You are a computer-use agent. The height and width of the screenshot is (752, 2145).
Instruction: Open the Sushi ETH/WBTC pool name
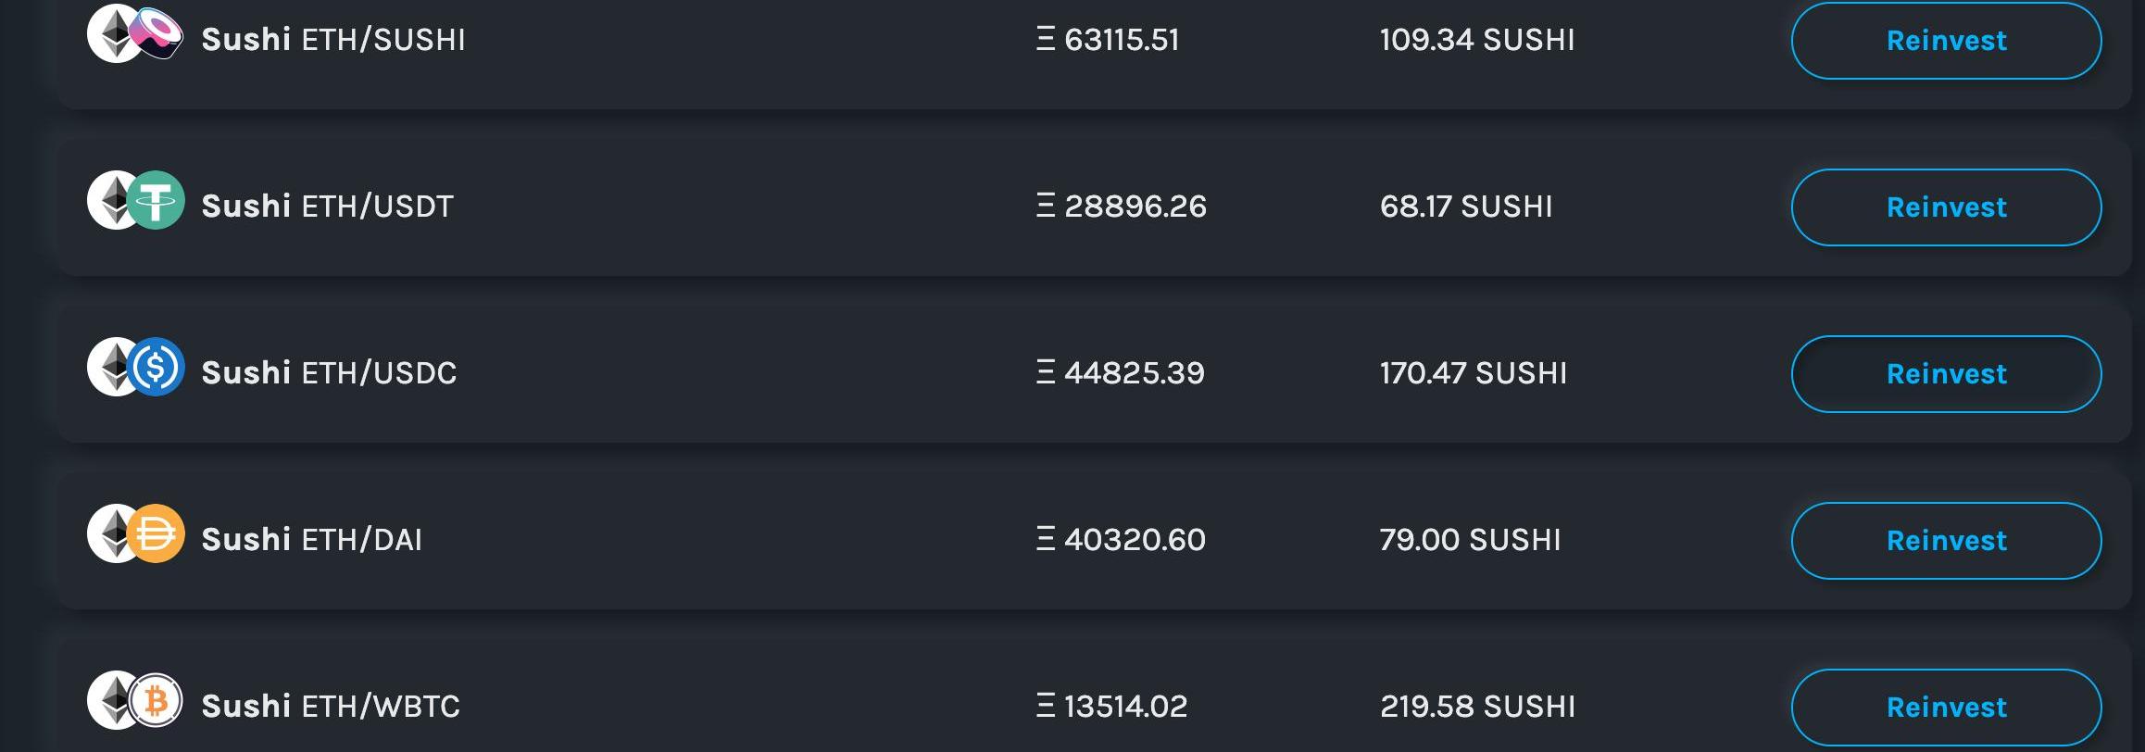coord(331,707)
